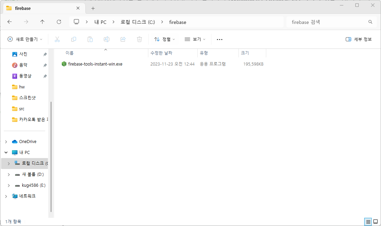Open the 새로 만들기 dropdown
Viewport: 381px width, 226px height.
click(25, 39)
